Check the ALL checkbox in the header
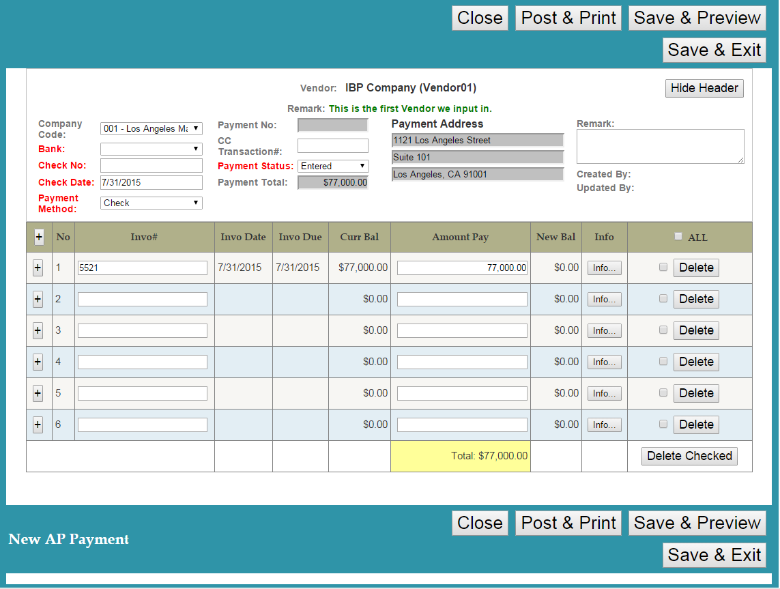The width and height of the screenshot is (780, 589). [x=678, y=236]
